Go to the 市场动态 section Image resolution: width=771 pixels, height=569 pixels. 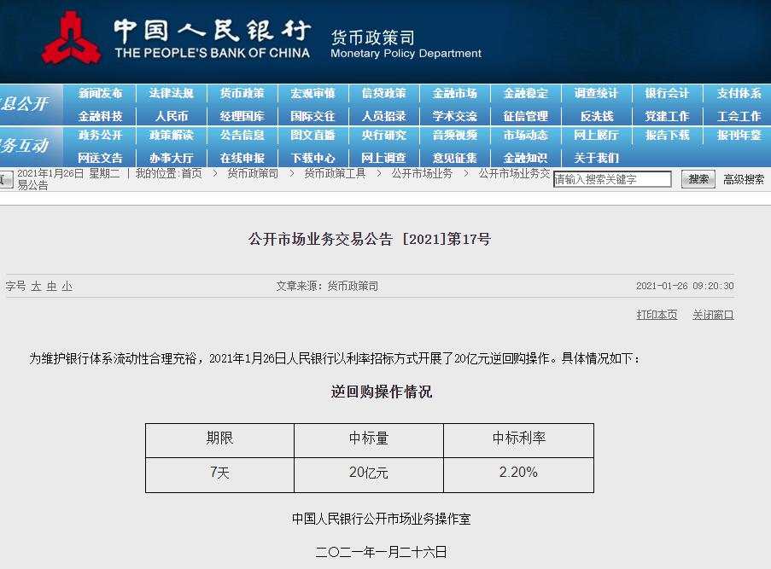point(526,135)
